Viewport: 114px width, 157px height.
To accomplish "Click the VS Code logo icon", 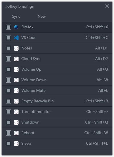I will [x=16, y=38].
